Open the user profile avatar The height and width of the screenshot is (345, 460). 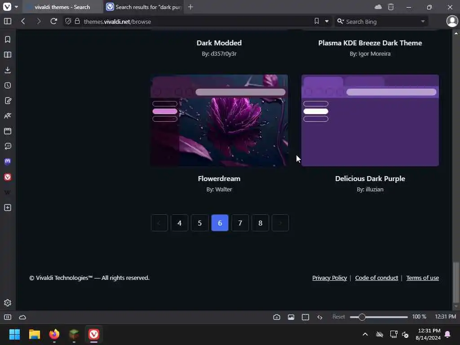[x=452, y=22]
